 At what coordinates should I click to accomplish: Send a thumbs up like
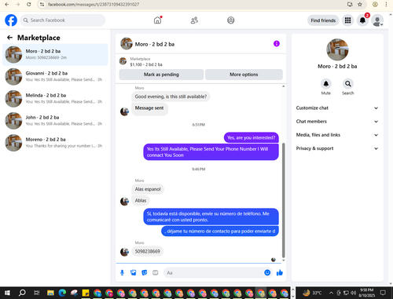280,273
